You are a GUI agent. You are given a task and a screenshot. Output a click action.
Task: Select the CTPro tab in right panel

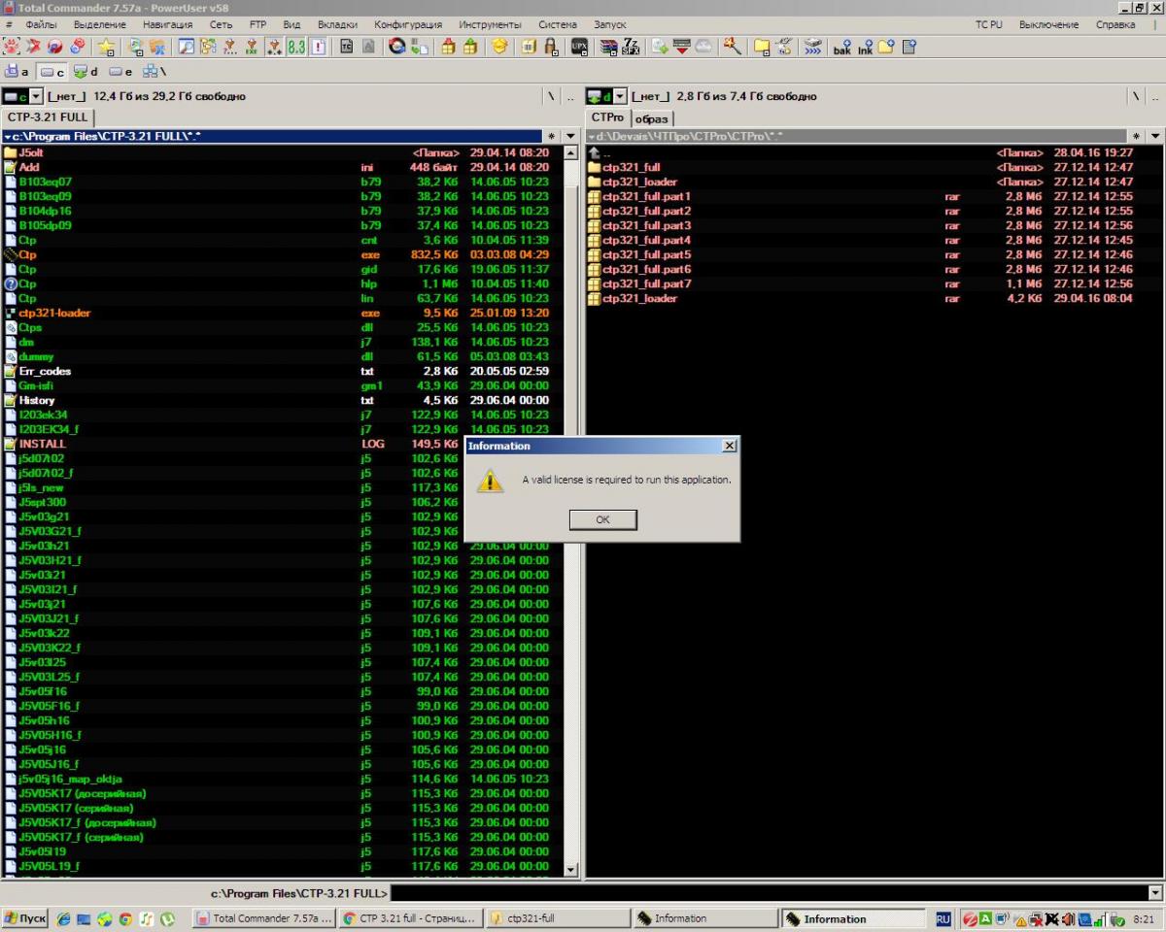(607, 117)
